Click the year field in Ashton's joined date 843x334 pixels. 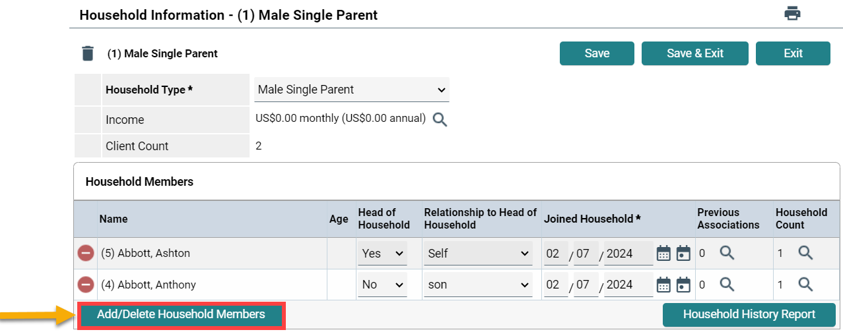click(628, 253)
